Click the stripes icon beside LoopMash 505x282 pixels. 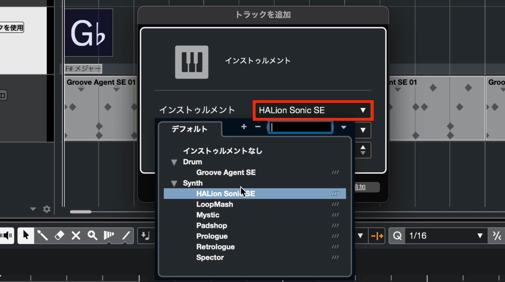tap(335, 204)
